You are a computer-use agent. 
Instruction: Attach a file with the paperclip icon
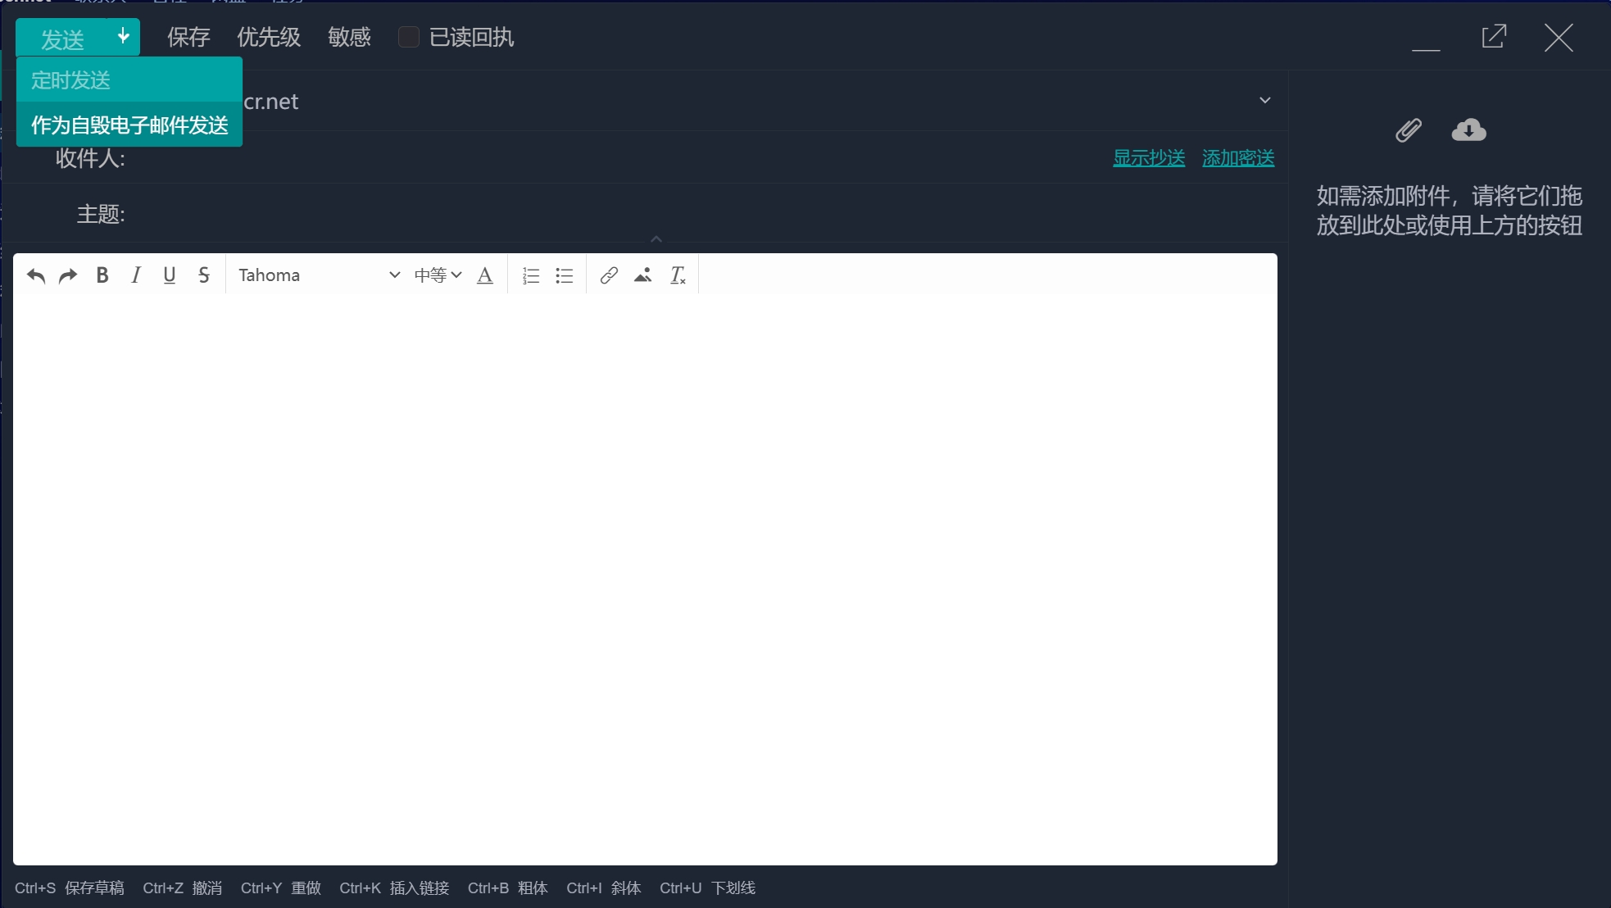click(x=1409, y=130)
